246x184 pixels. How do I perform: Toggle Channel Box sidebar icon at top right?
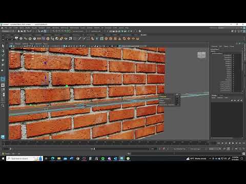[x=244, y=31]
